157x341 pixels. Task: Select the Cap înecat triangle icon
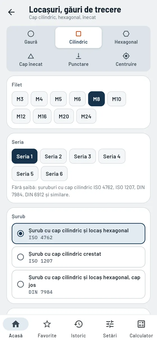31,56
